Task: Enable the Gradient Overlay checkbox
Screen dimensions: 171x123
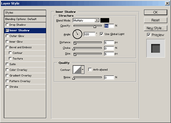Action: (7, 76)
